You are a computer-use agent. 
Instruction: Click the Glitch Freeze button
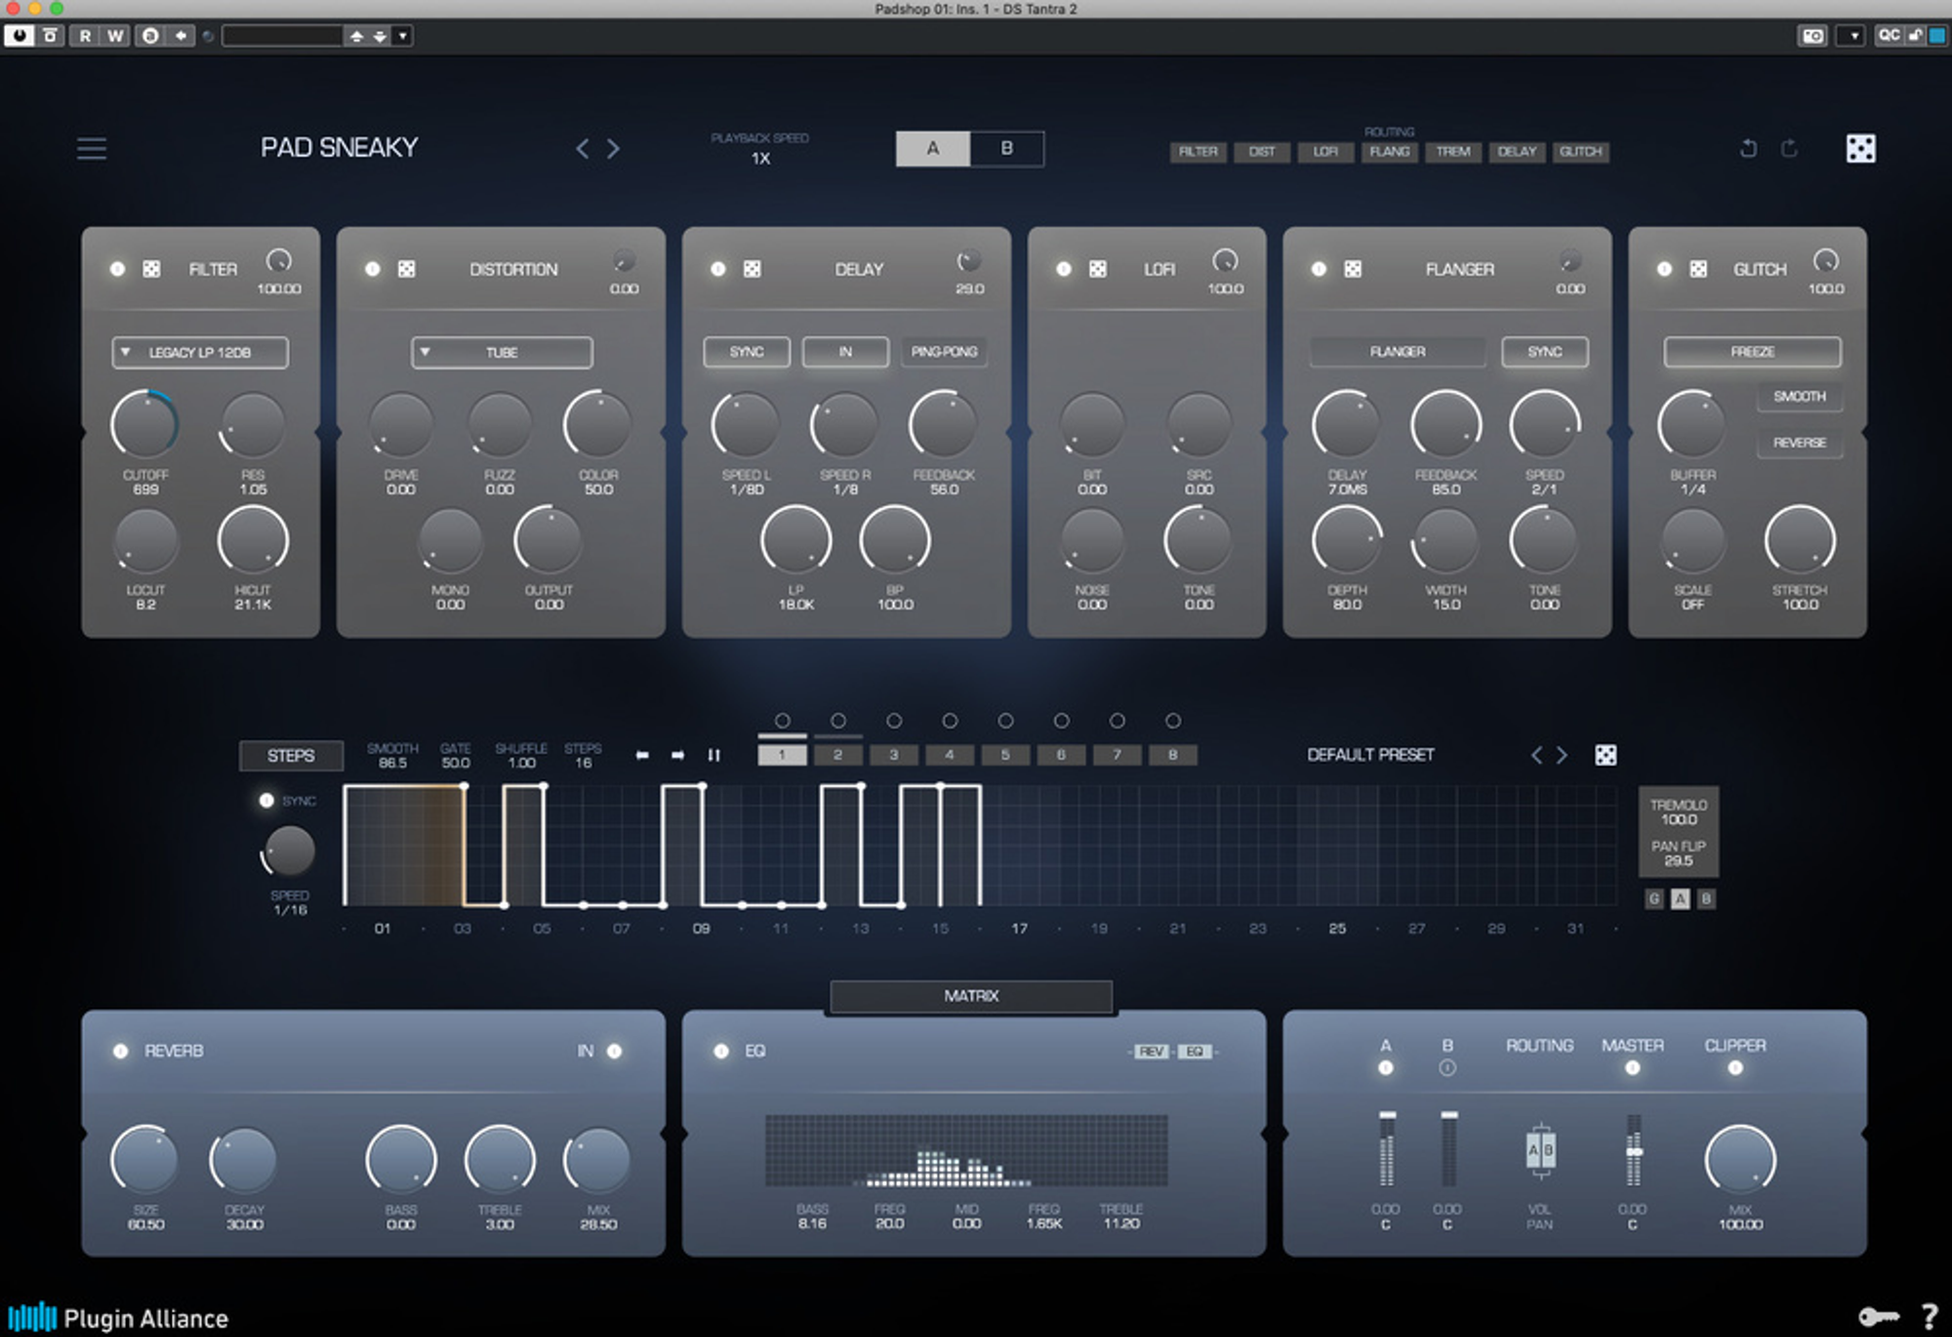1752,351
